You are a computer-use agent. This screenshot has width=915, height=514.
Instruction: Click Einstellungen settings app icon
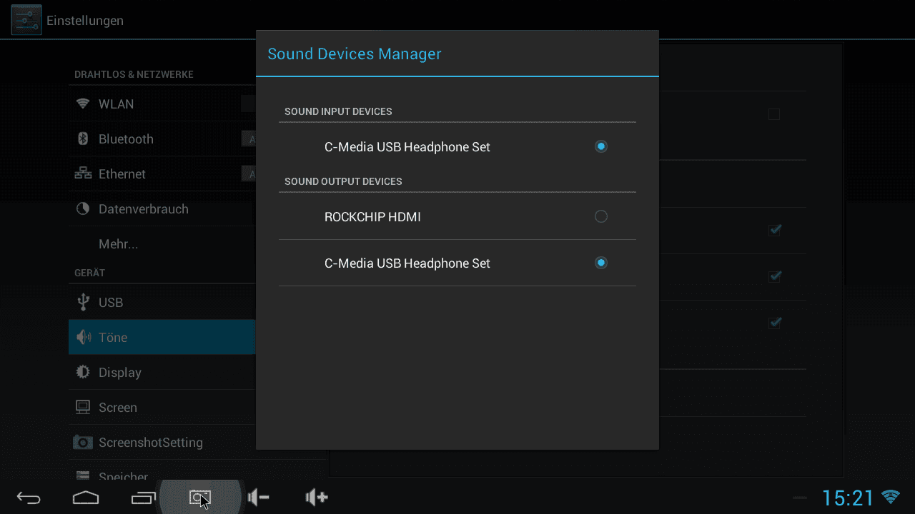point(26,20)
